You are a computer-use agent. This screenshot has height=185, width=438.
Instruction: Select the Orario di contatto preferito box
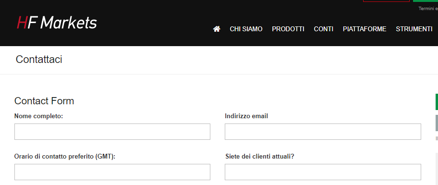click(112, 172)
